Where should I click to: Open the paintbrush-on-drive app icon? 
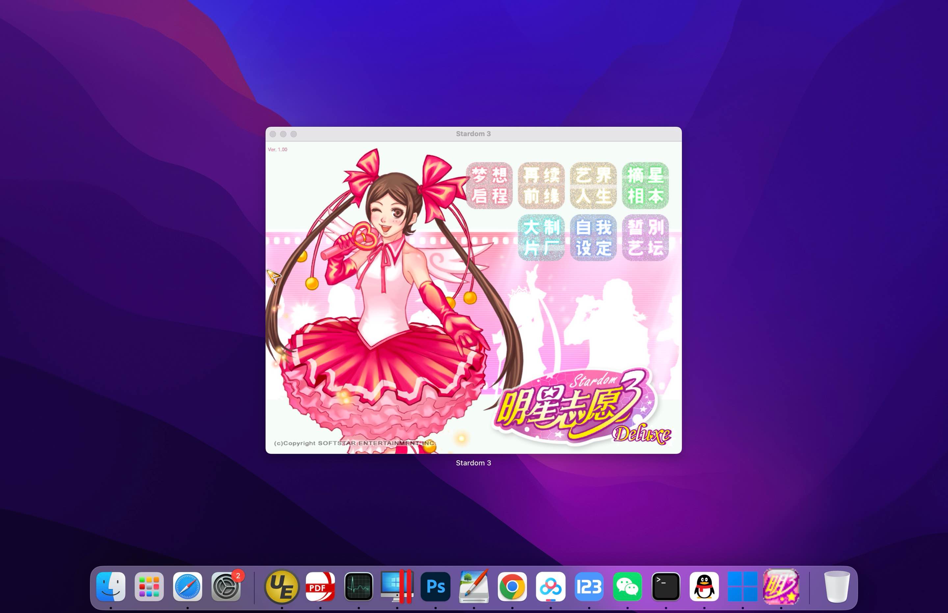coord(474,587)
